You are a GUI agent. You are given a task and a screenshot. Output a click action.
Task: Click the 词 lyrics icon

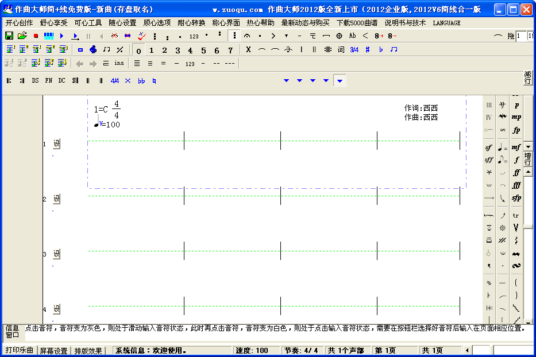pos(341,50)
